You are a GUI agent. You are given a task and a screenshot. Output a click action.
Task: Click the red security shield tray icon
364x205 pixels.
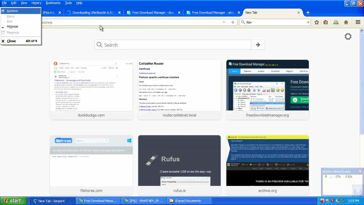tap(332, 201)
